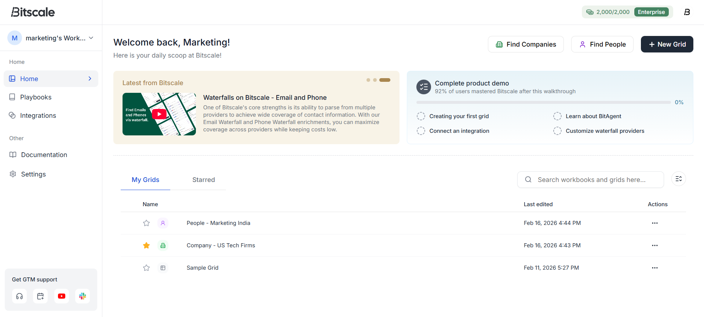Image resolution: width=704 pixels, height=317 pixels.
Task: Click the Settings gear icon
Action: 13,174
